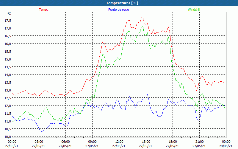Screen dimensions: 238x149
Task: Select the blue Punto de rocío legend label
Action: click(118, 10)
